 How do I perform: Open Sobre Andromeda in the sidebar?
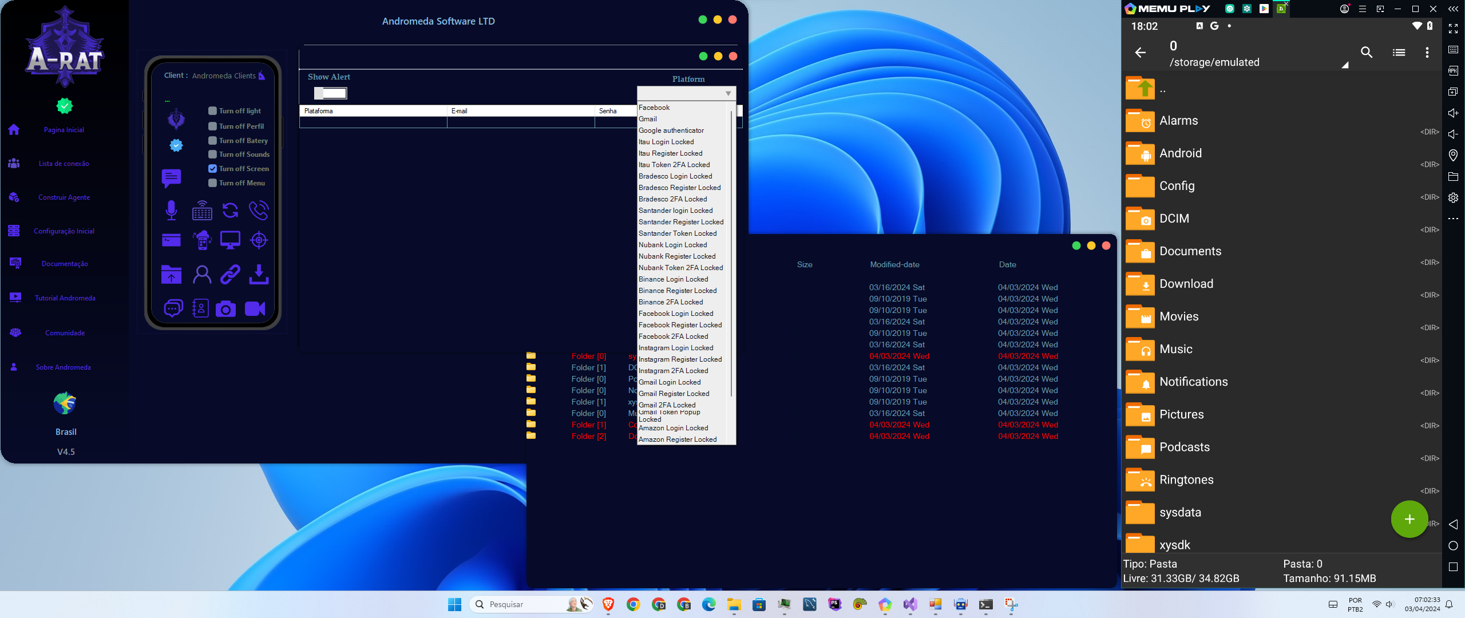[x=64, y=367]
